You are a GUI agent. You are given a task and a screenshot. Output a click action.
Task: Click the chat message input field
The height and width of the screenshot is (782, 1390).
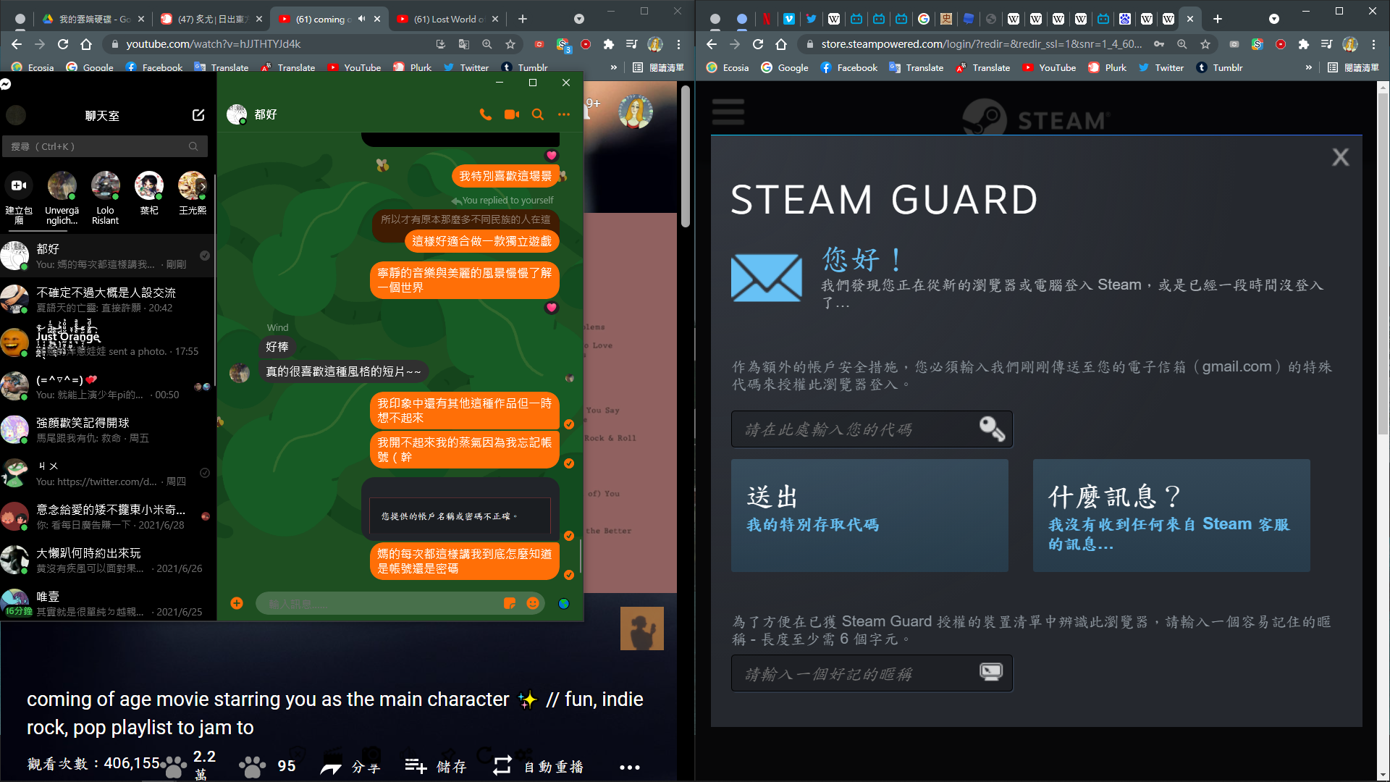pyautogui.click(x=384, y=603)
